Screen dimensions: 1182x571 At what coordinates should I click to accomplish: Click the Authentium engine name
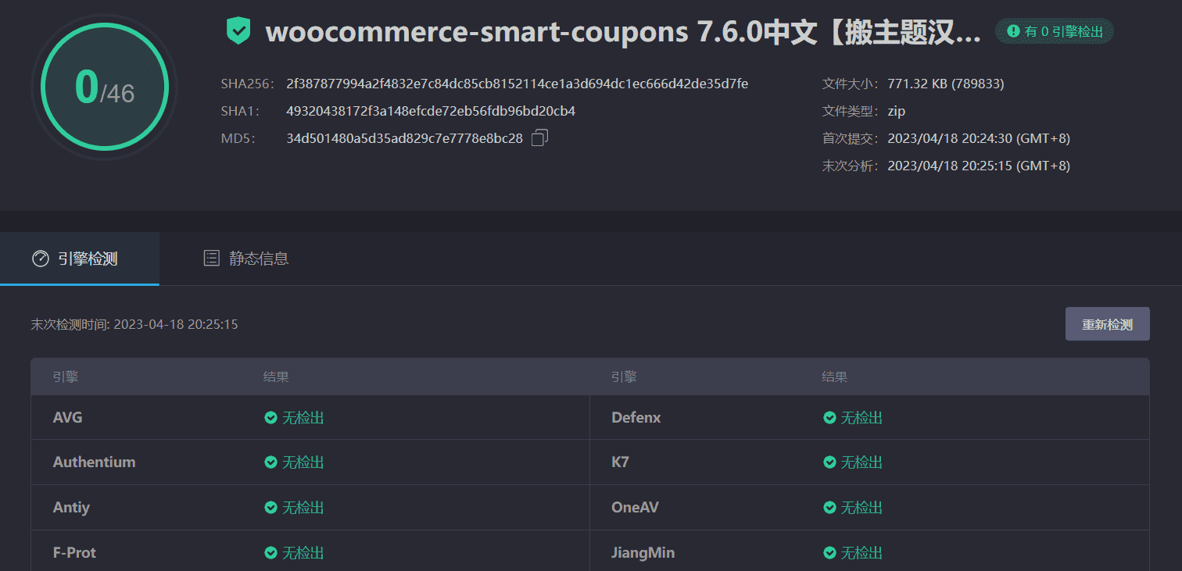[x=94, y=462]
